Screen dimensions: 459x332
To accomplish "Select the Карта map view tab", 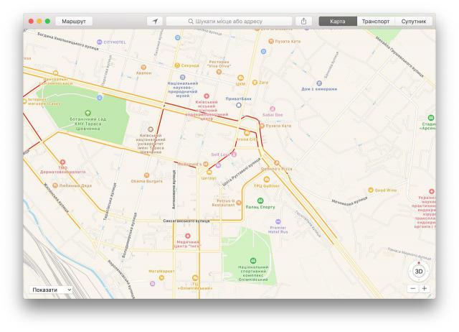I will (x=337, y=22).
